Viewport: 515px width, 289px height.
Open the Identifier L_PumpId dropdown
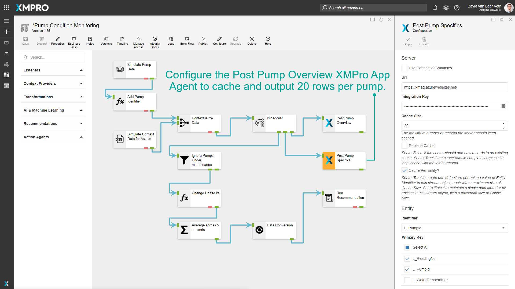pyautogui.click(x=455, y=228)
